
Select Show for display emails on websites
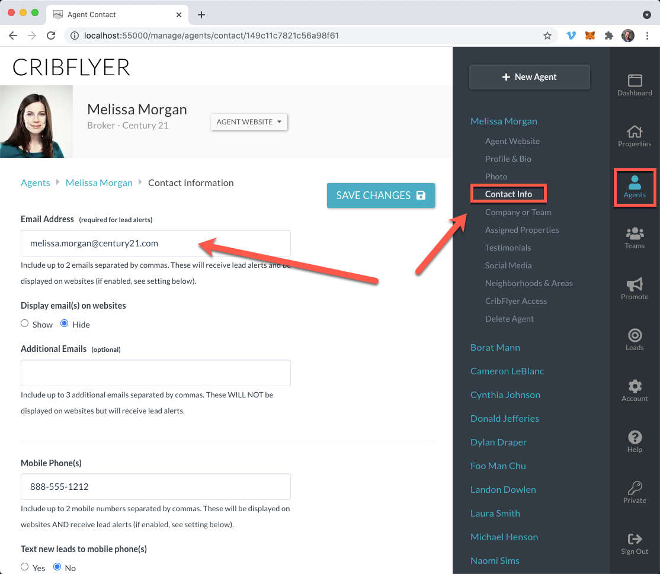[25, 323]
